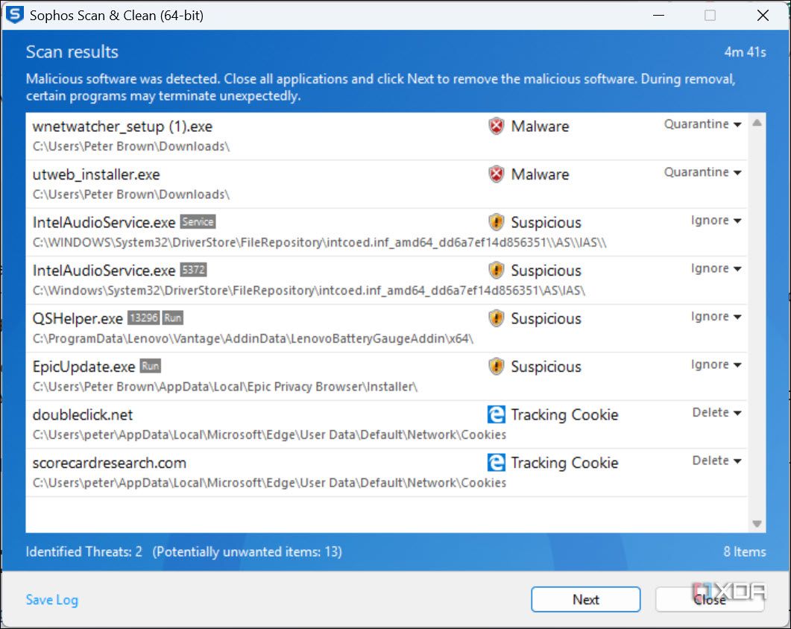The width and height of the screenshot is (791, 629).
Task: Click Next to remove malicious software
Action: click(586, 599)
